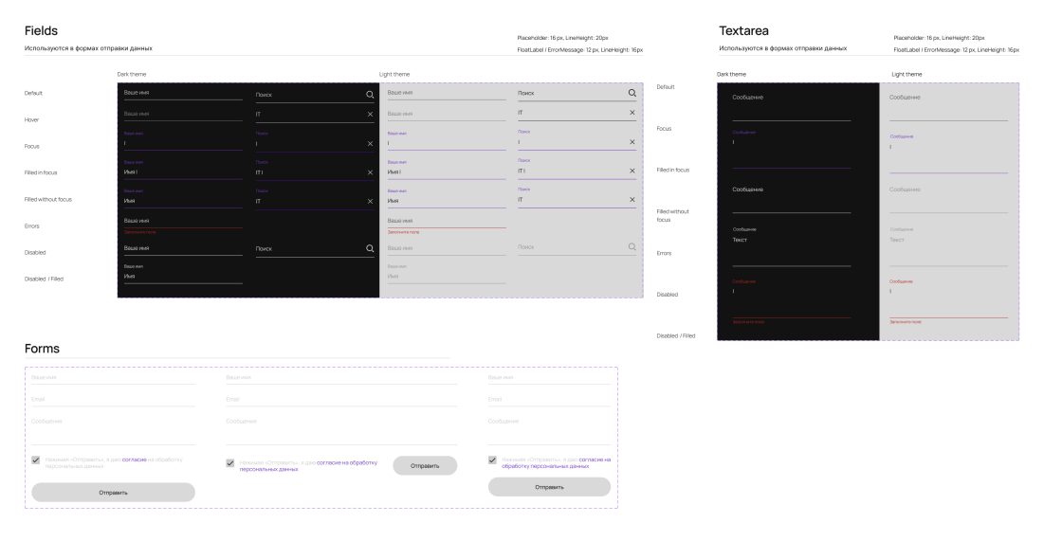Click the search magnifier in dark theme Default row

(370, 95)
